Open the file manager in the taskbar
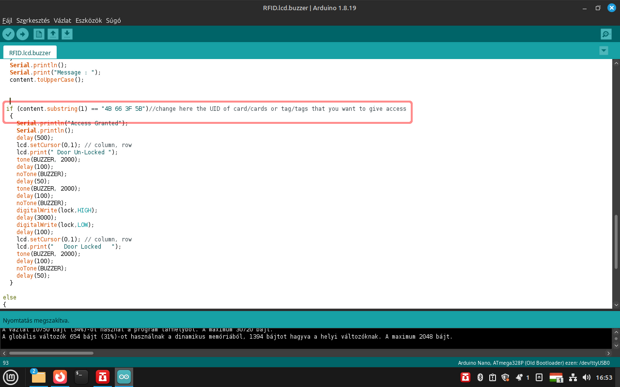620x387 pixels. [39, 377]
